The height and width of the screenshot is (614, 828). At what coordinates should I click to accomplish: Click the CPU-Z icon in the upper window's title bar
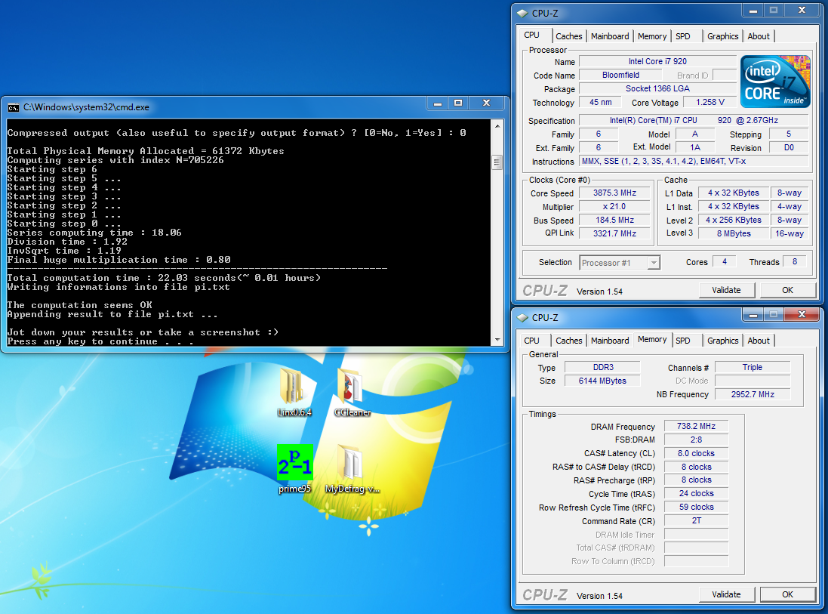pyautogui.click(x=523, y=13)
